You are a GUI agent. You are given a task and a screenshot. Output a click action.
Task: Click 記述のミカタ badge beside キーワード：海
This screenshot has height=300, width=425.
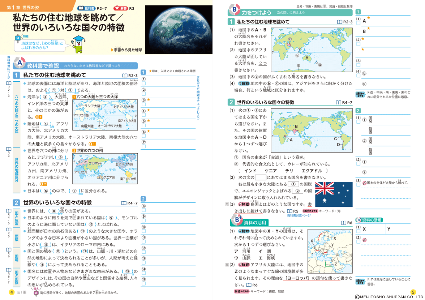point(310,211)
